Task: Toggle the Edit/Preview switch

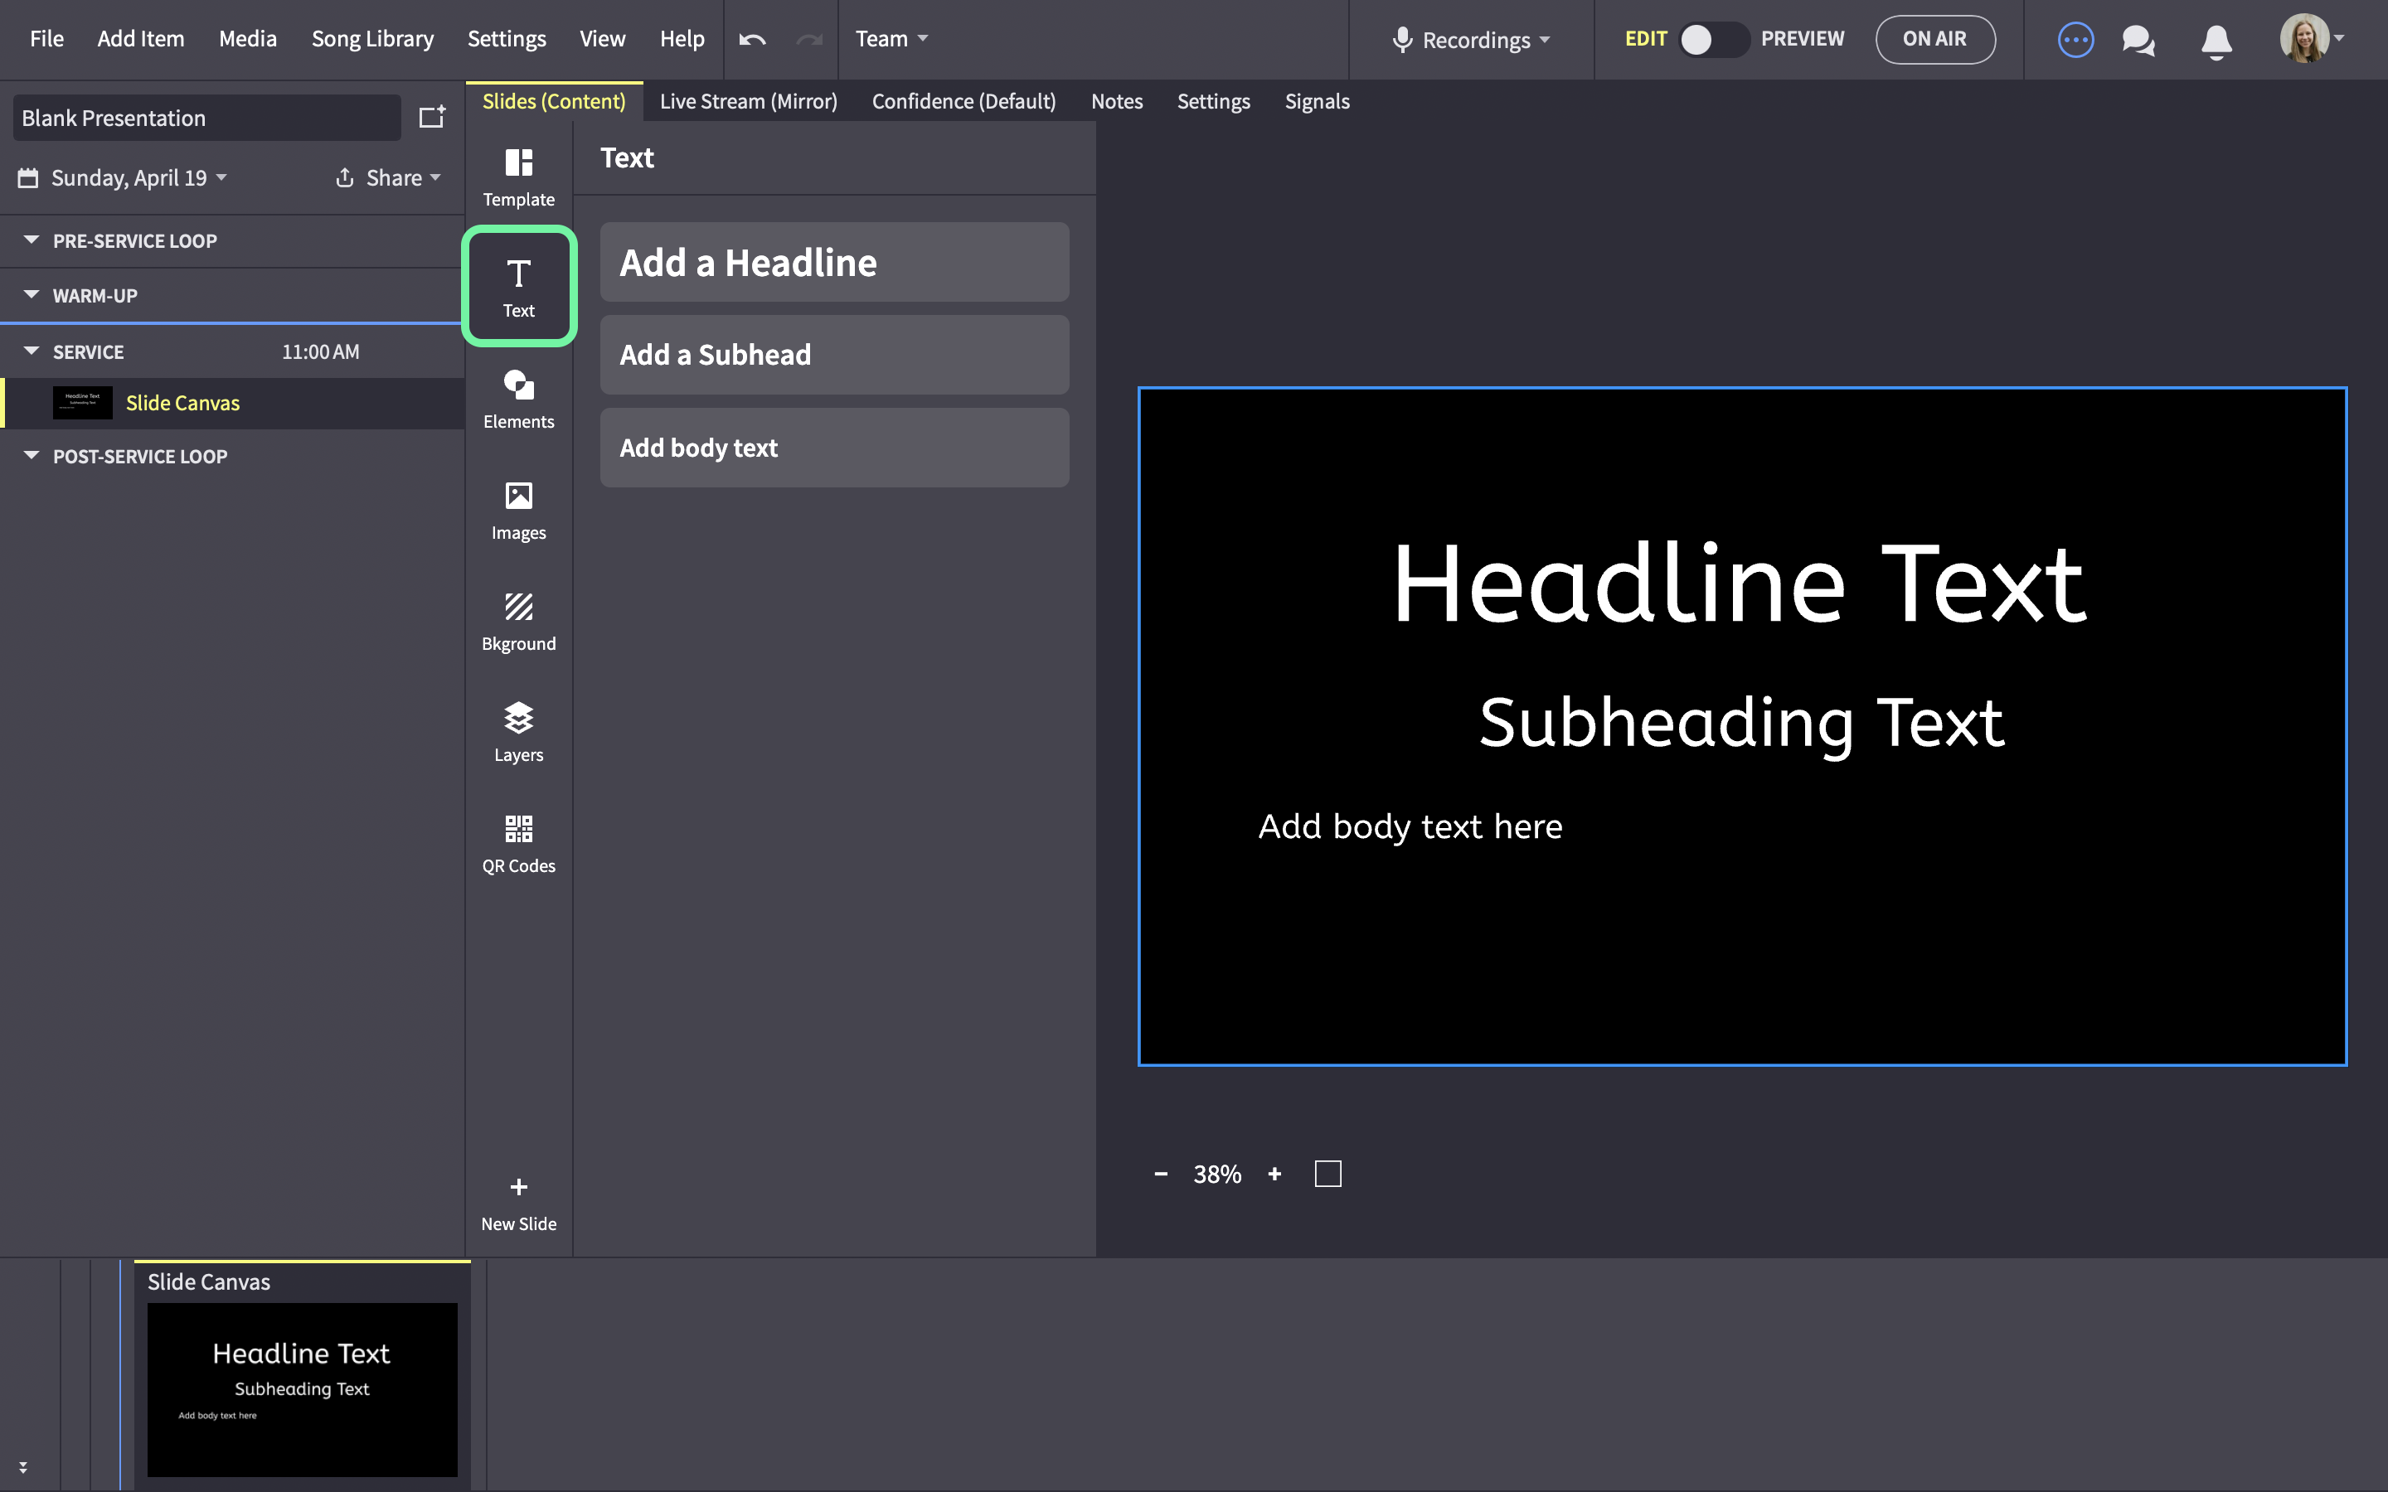Action: [1713, 40]
